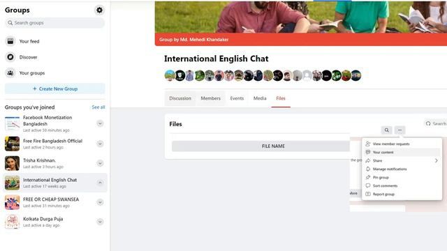Viewport: 447px width, 251px height.
Task: Open Trisha Krishnan group thumbnail
Action: coord(13,163)
